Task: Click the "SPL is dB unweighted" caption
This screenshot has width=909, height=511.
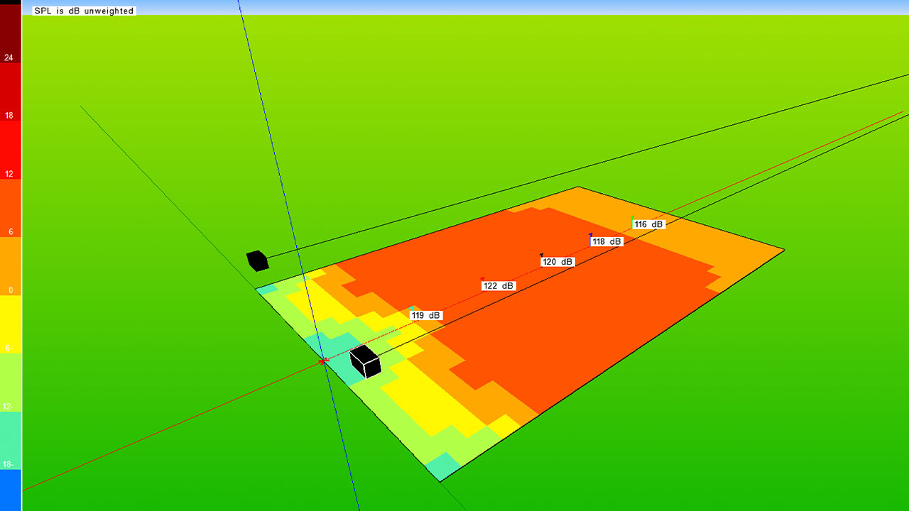Action: point(84,11)
